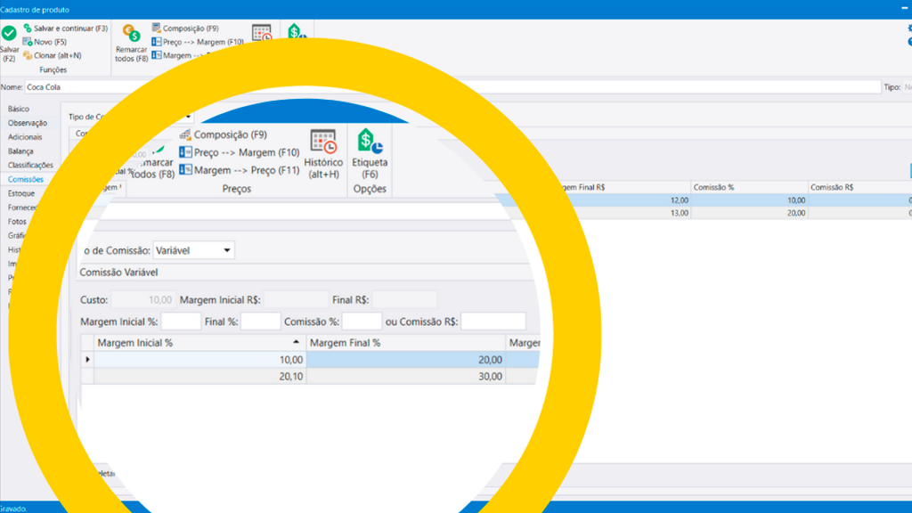The image size is (912, 513).
Task: Go to the Classificações sidebar section
Action: [x=30, y=165]
